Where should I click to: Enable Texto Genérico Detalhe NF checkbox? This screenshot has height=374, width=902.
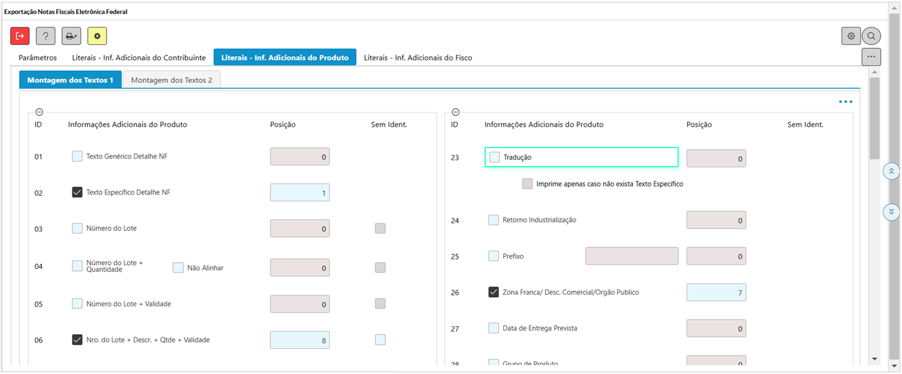pos(77,156)
